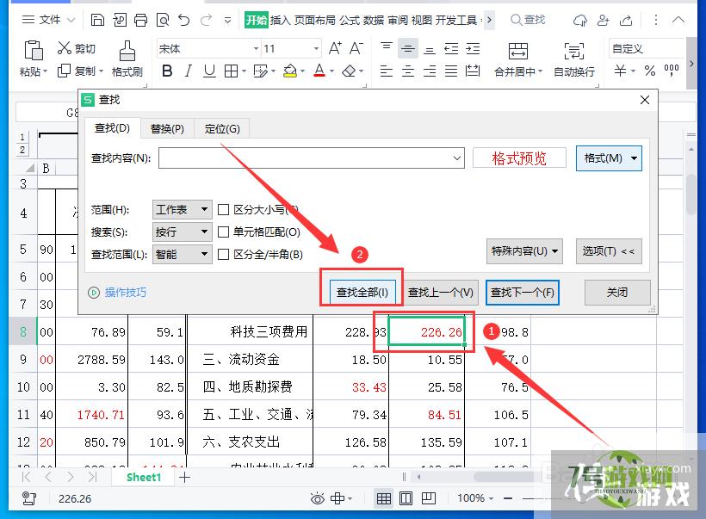Open the 格式(M) dropdown button
Viewport: 706px width, 519px height.
tap(609, 158)
